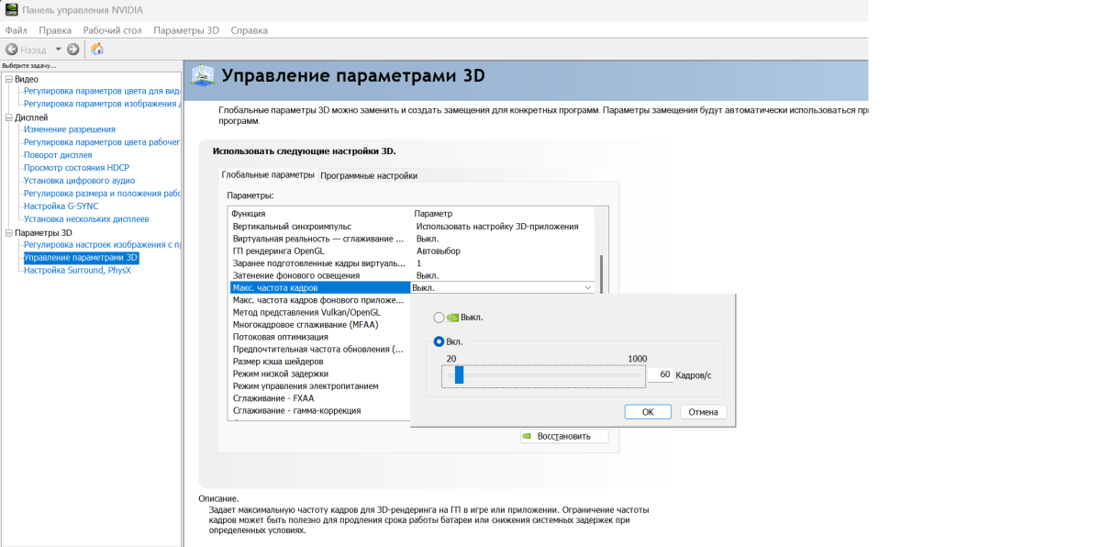The width and height of the screenshot is (1101, 547).
Task: Select the Режим низкой задержки row
Action: tap(319, 374)
